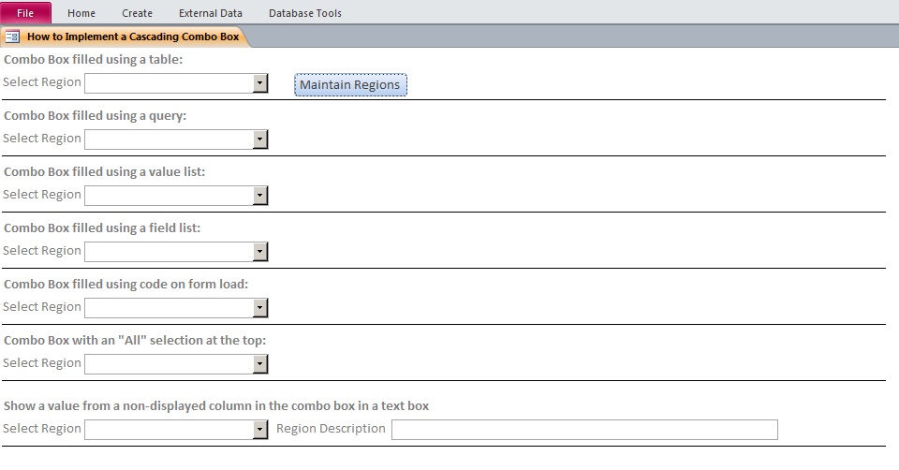
Task: Expand the non-displayed column Select Region dropdown
Action: pyautogui.click(x=259, y=430)
